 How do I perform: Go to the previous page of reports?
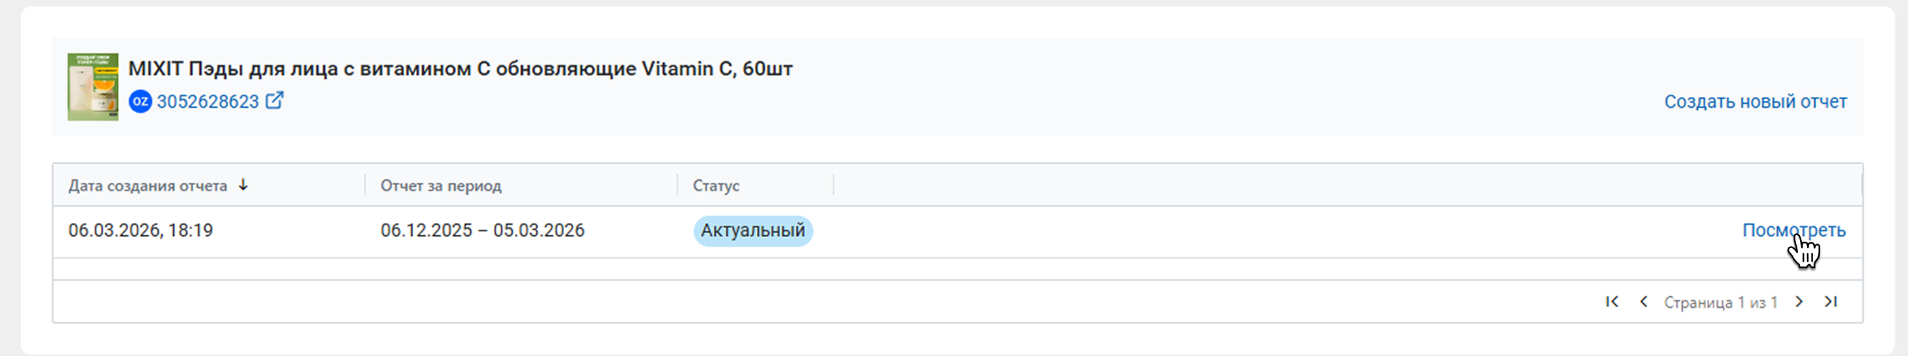[x=1644, y=302]
